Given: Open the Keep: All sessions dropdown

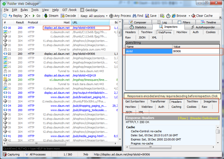Looking at the screenshot, I should [x=94, y=16].
